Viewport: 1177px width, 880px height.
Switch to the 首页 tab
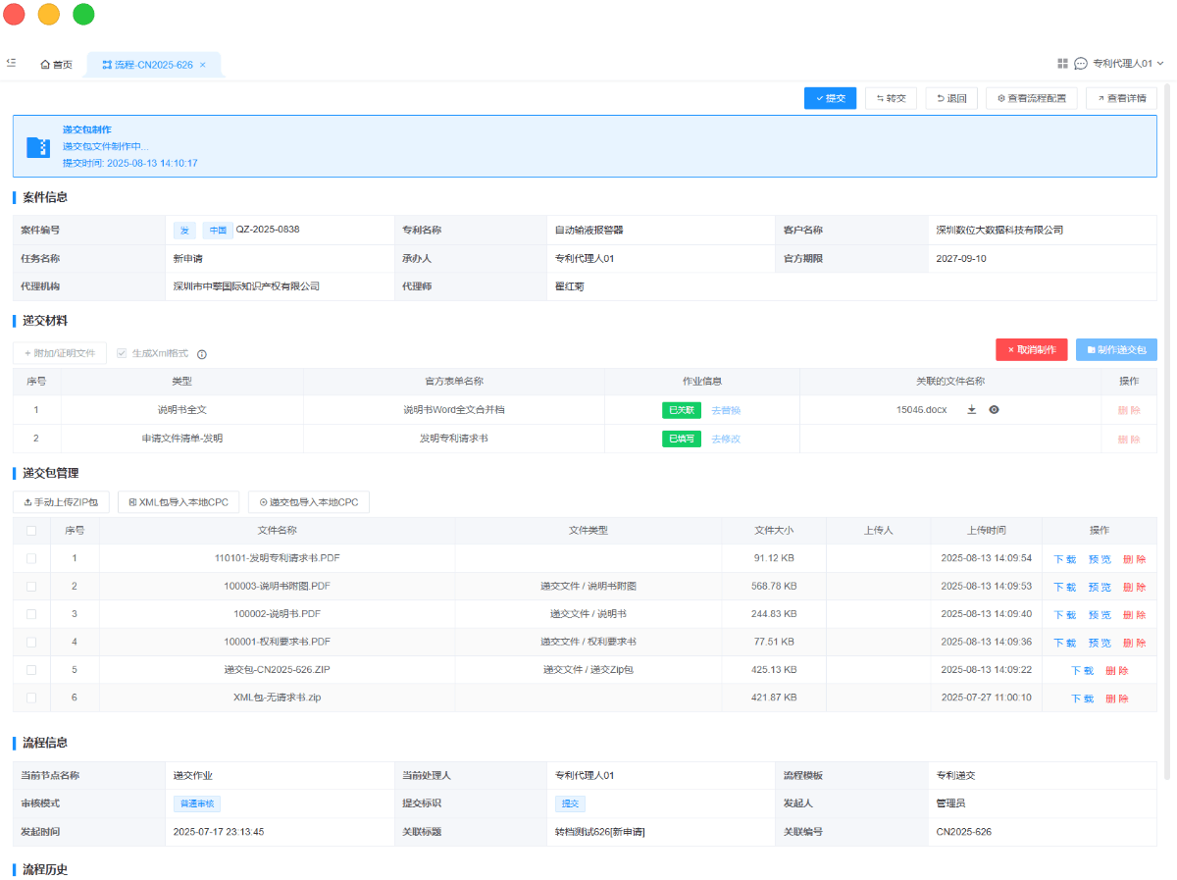coord(56,65)
